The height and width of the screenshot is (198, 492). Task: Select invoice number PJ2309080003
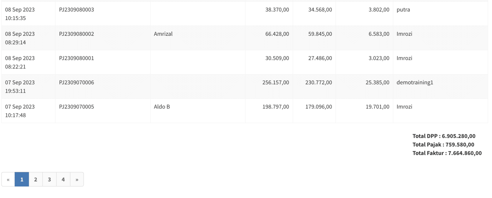(76, 10)
